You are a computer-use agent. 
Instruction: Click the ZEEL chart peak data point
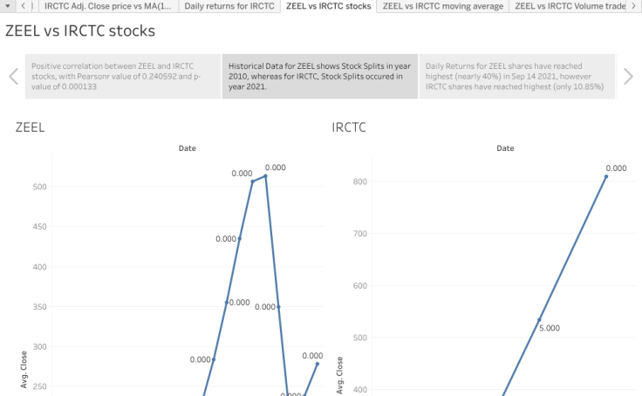click(x=265, y=176)
